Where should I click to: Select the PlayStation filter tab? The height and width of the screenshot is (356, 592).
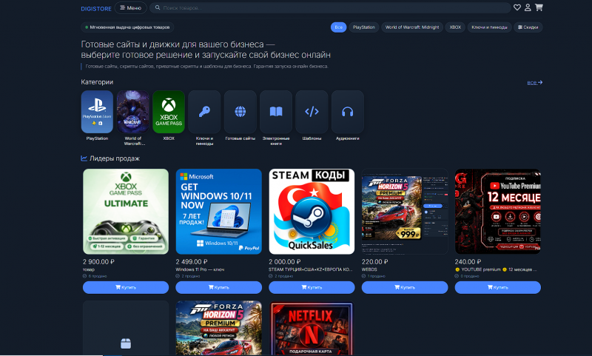pyautogui.click(x=363, y=27)
